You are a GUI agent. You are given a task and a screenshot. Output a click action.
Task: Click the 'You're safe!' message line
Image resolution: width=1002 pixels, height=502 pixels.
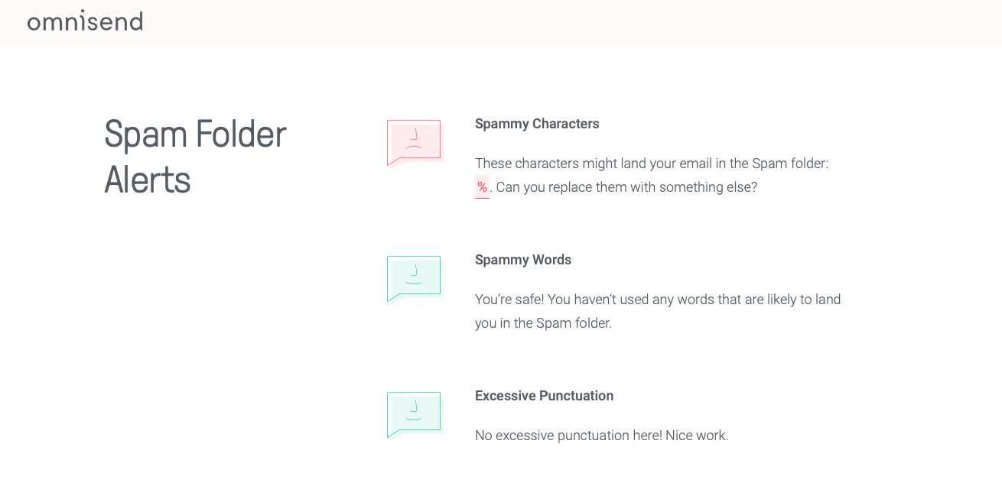(x=658, y=300)
